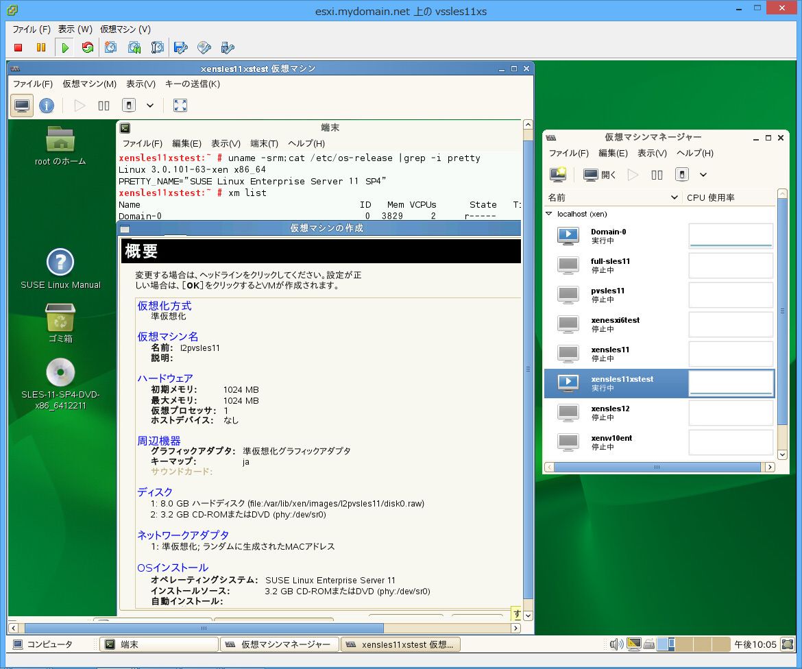The image size is (802, 669).
Task: Open Snapshot Manager with the wrench clock icon
Action: coord(158,47)
